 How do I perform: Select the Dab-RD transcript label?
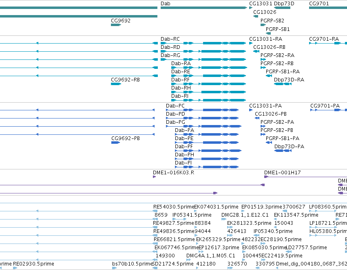click(x=170, y=47)
